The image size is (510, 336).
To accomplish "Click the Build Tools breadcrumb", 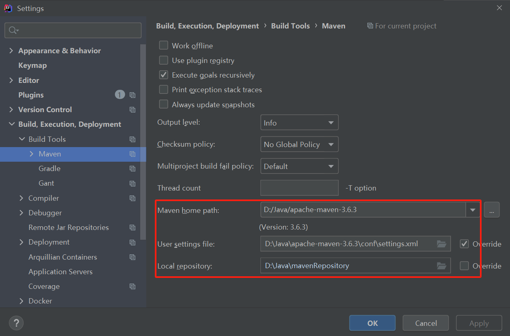I will click(x=291, y=26).
